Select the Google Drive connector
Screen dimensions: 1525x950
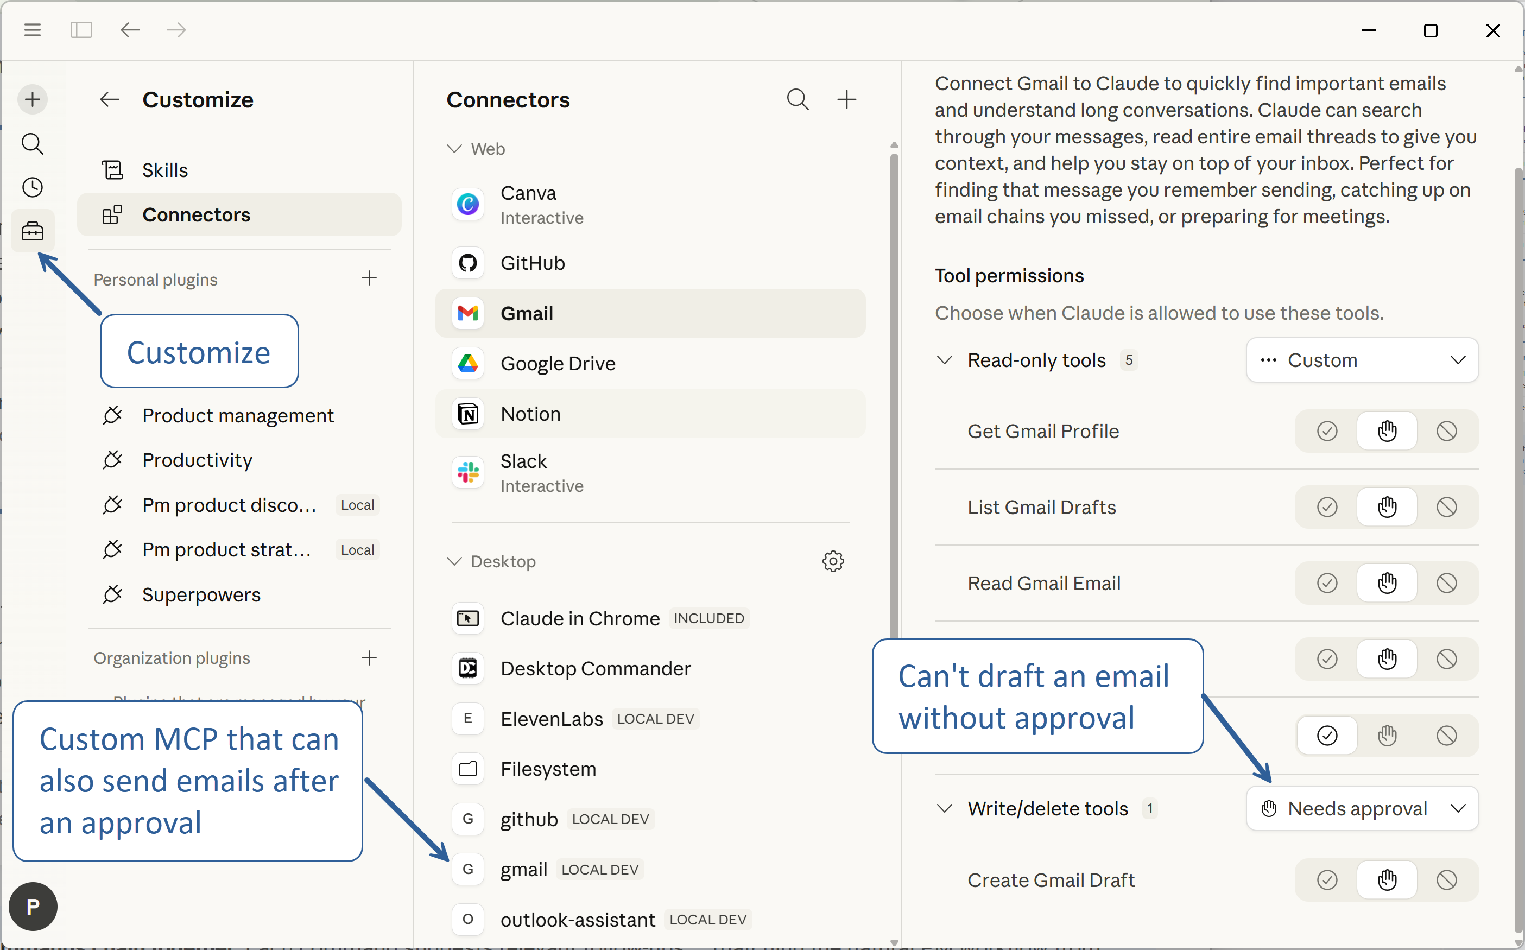point(558,363)
